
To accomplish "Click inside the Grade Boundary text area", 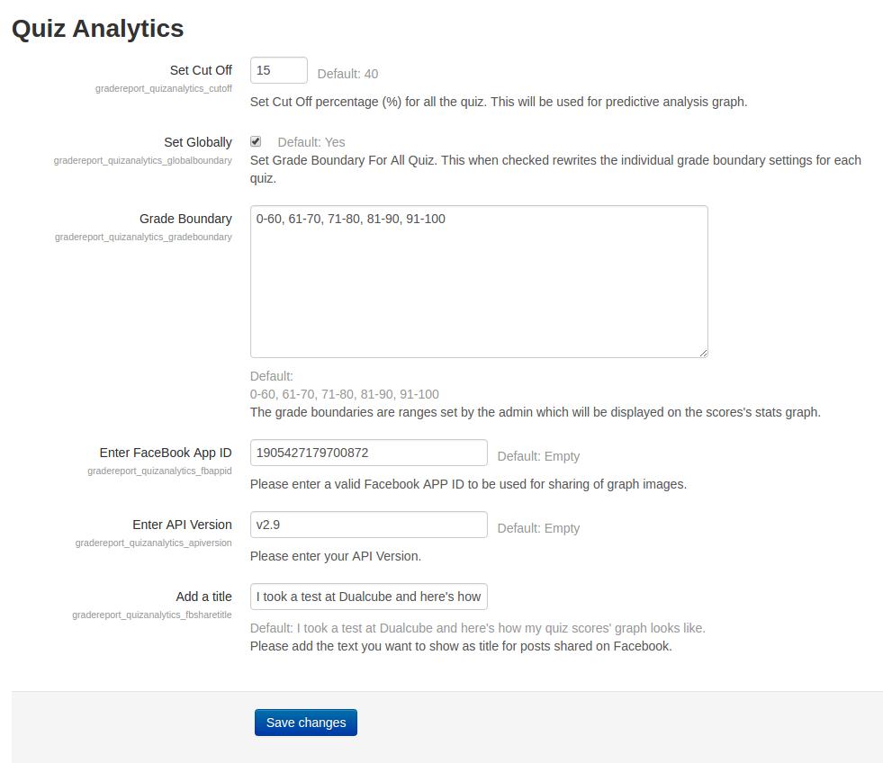I will click(x=478, y=281).
